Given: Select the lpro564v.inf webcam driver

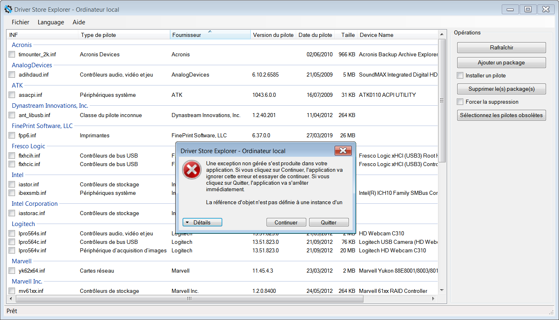Looking at the screenshot, I should point(12,250).
